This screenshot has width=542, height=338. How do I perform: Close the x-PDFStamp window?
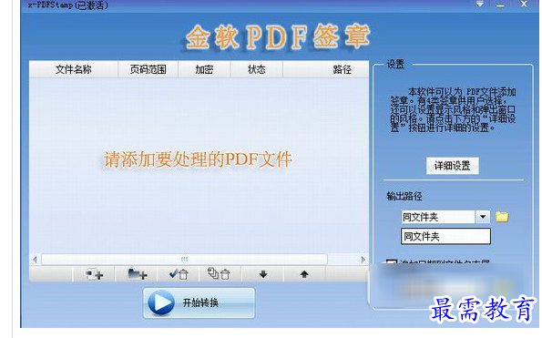click(x=524, y=5)
